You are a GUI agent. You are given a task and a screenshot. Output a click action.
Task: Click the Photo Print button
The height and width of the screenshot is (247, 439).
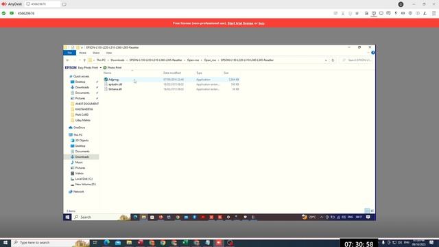point(112,68)
